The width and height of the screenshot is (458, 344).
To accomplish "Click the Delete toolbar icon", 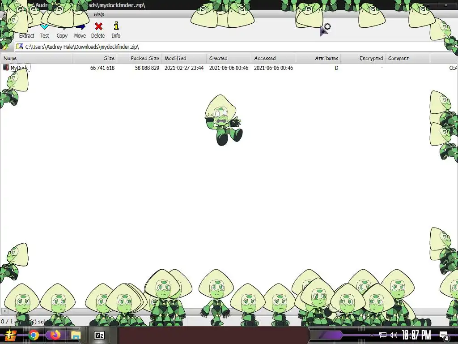I will pos(98,30).
